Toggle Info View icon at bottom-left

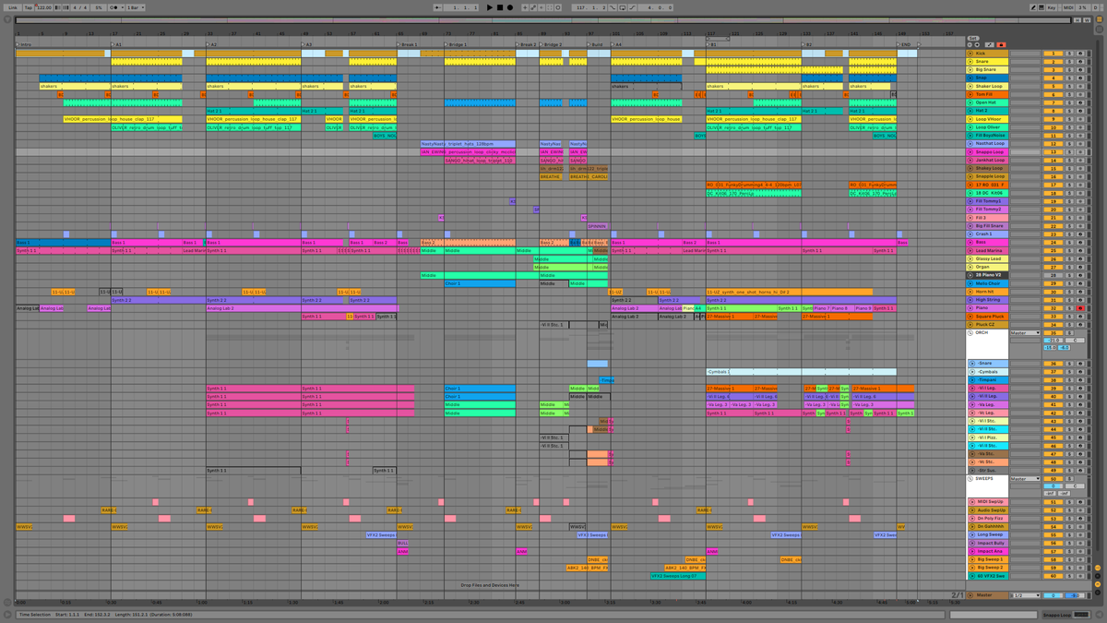pyautogui.click(x=7, y=615)
